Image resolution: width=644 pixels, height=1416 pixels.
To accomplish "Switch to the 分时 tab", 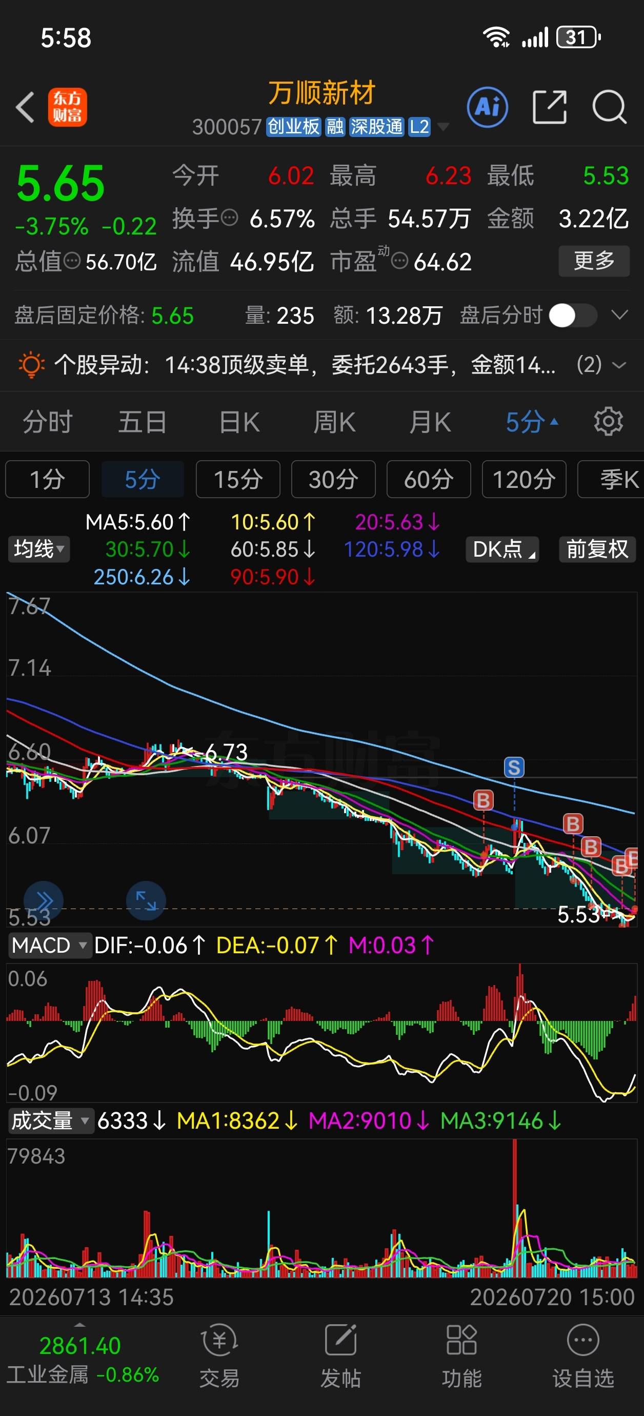I will click(48, 422).
